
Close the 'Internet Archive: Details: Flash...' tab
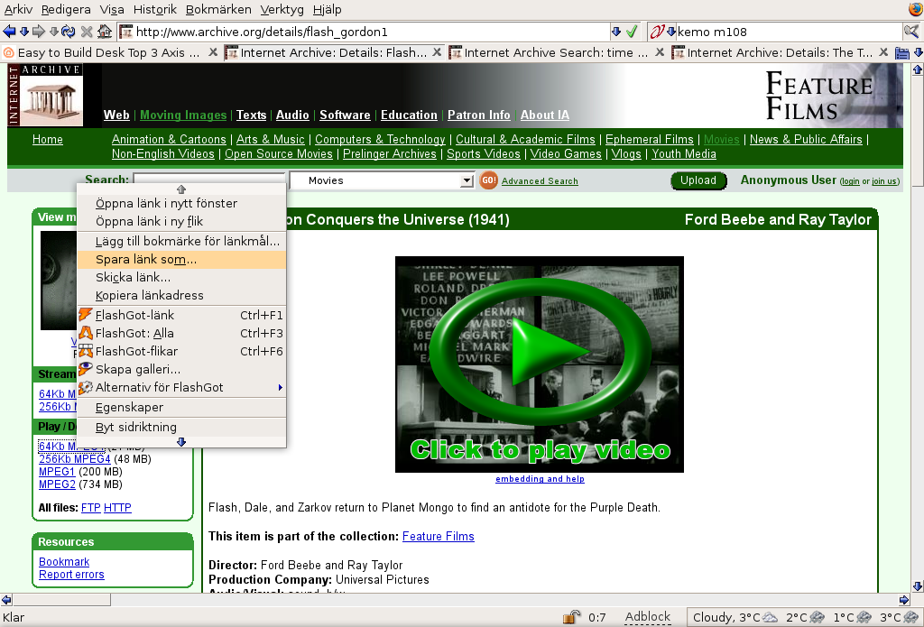point(437,52)
